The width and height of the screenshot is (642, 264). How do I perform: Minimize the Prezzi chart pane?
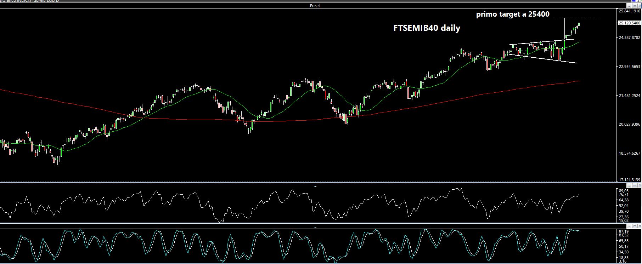tap(629, 6)
